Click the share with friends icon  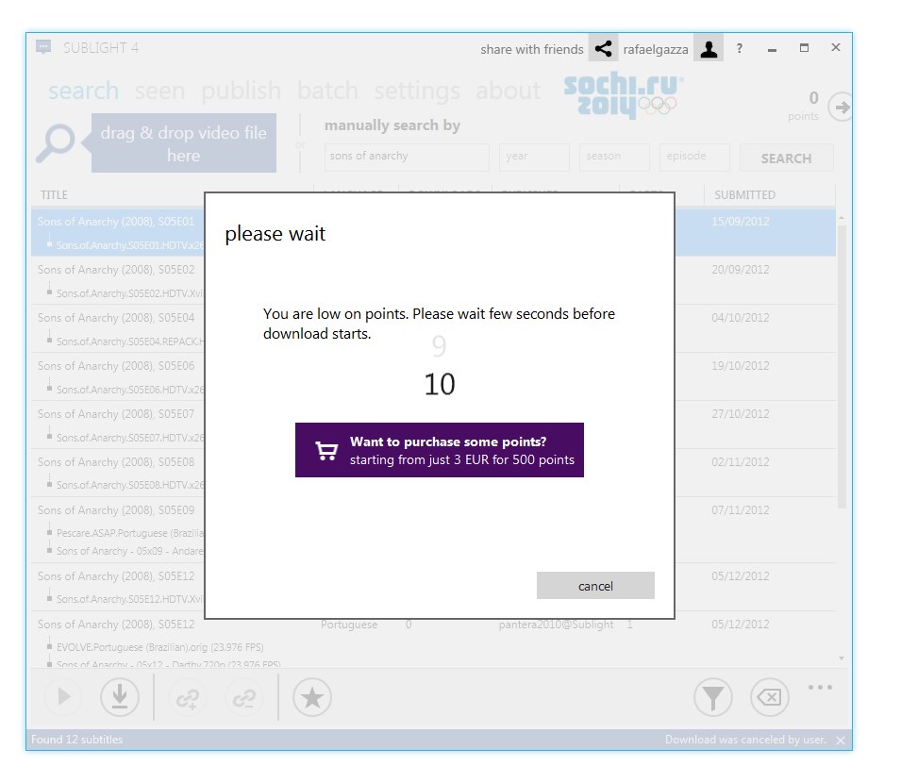click(x=603, y=49)
